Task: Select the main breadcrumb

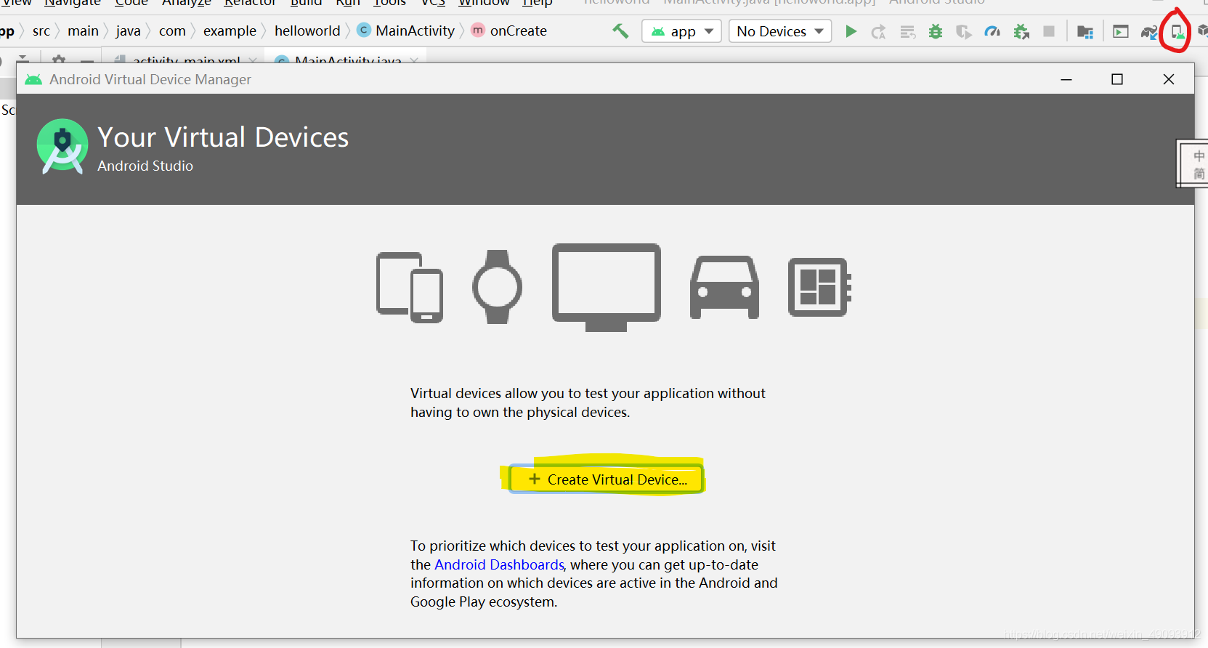Action: pyautogui.click(x=83, y=31)
